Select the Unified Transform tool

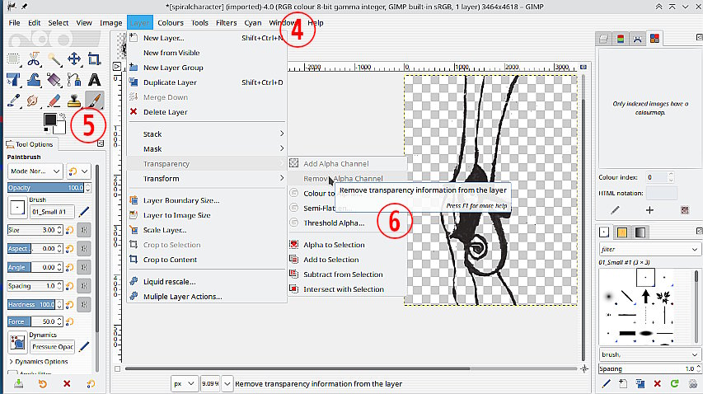[13, 80]
